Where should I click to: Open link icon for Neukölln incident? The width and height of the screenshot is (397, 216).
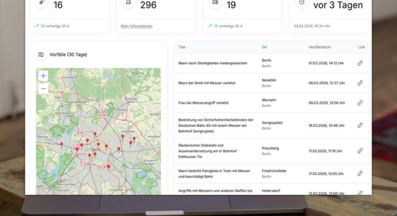point(360,83)
